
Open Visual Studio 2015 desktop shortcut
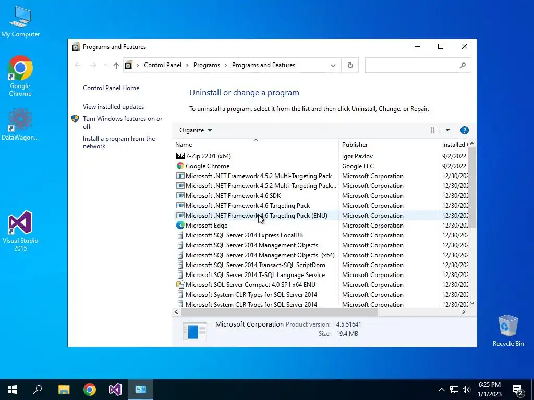click(x=20, y=231)
